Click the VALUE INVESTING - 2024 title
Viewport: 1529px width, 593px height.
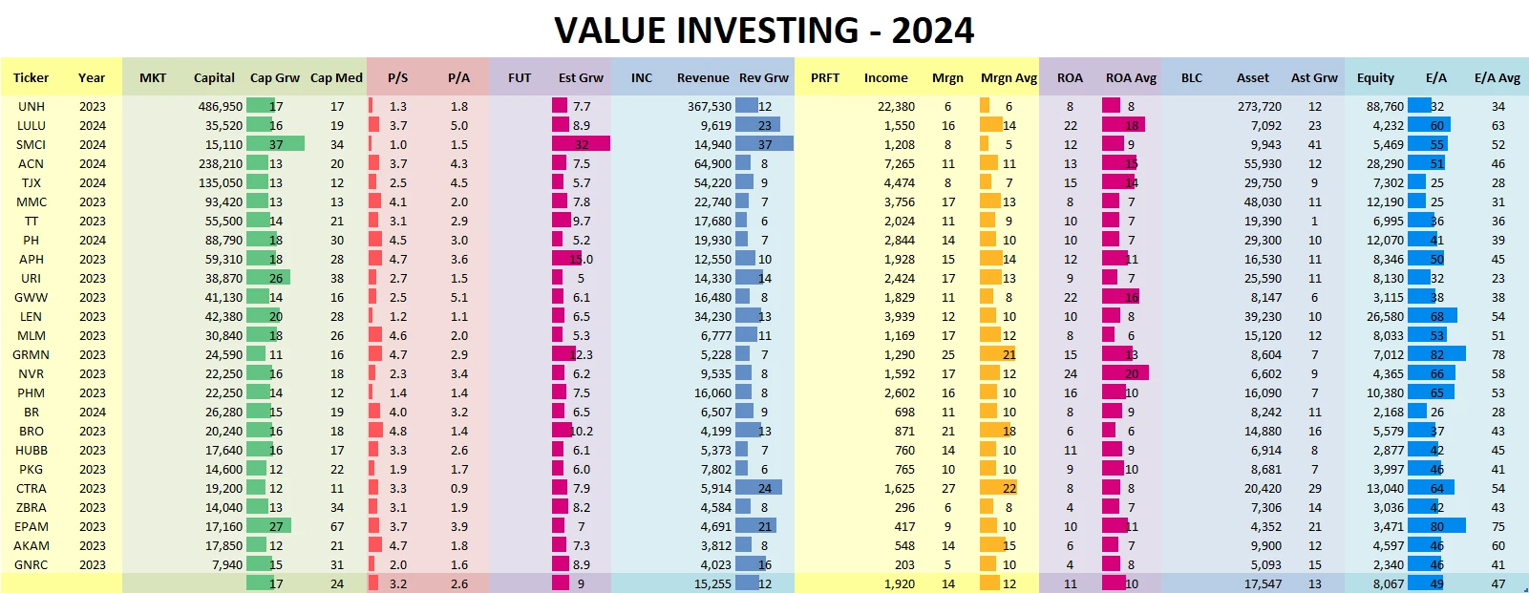click(764, 31)
